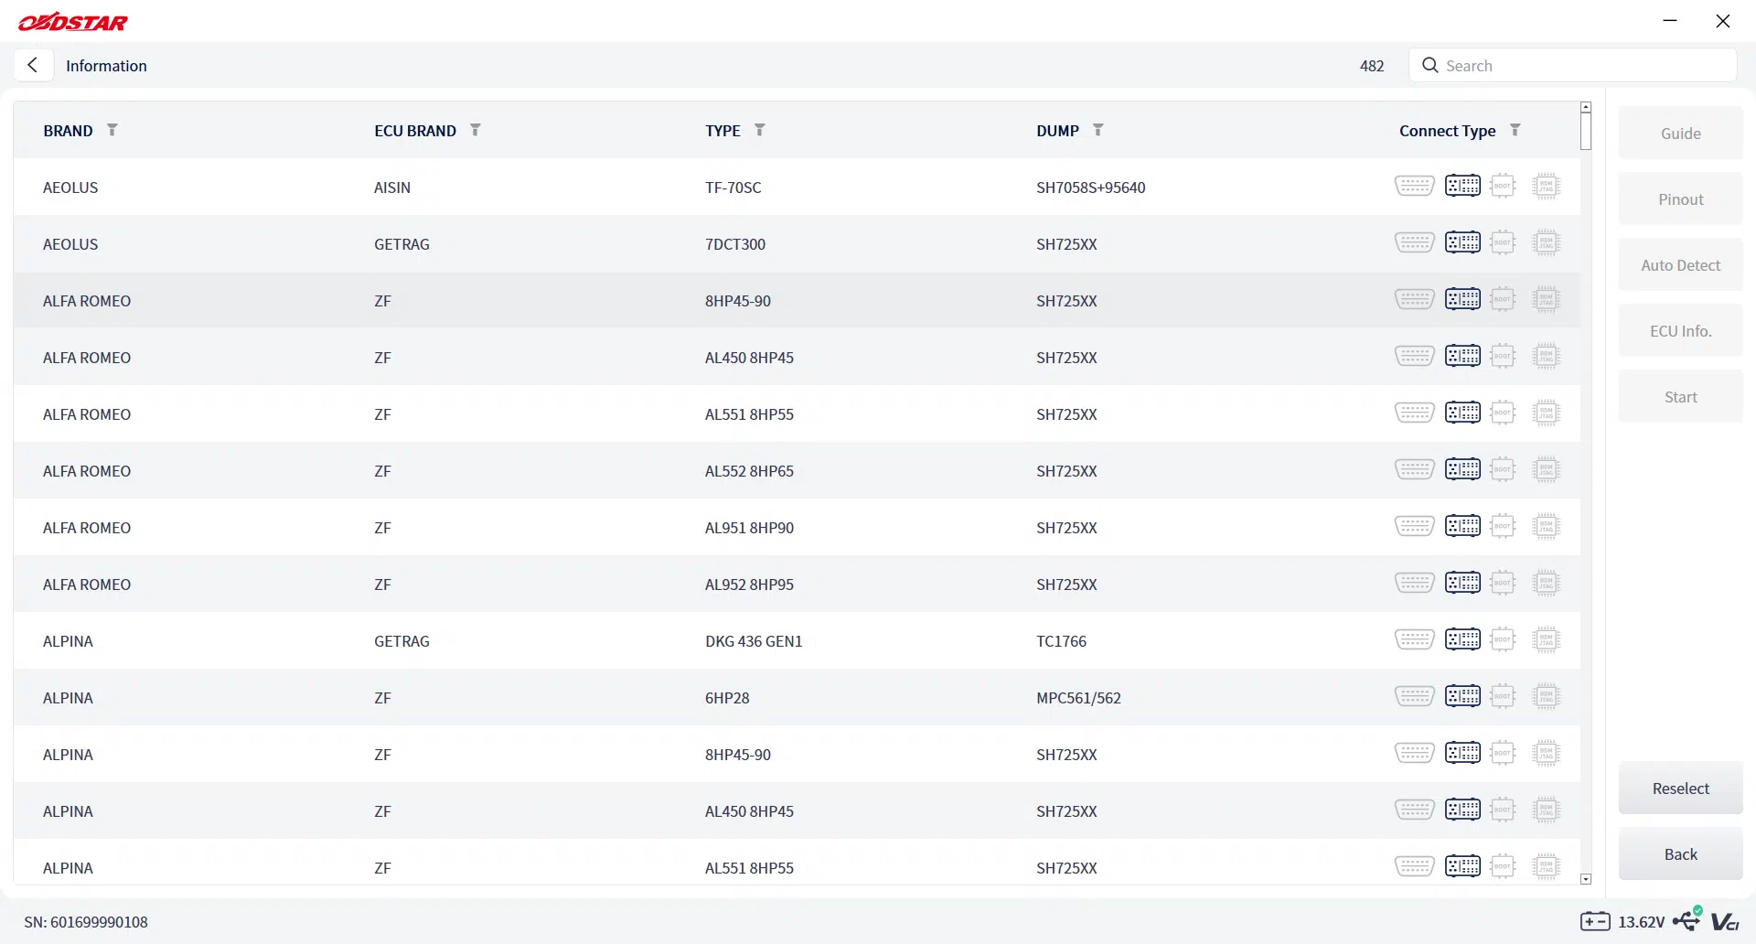Click the bench connector icon for DKG 436 GEN1

1462,639
